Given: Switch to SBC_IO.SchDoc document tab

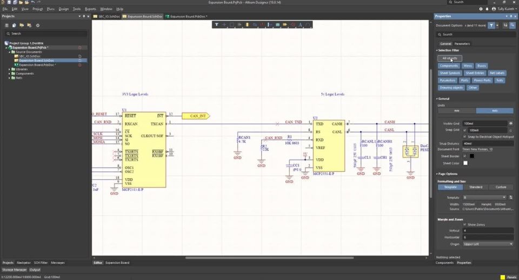Looking at the screenshot, I should click(x=107, y=16).
